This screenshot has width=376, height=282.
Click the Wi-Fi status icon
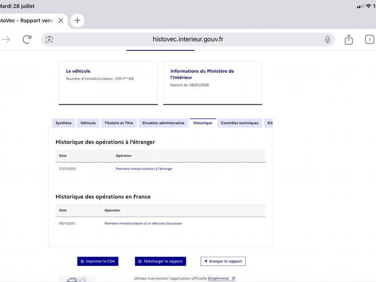point(368,6)
